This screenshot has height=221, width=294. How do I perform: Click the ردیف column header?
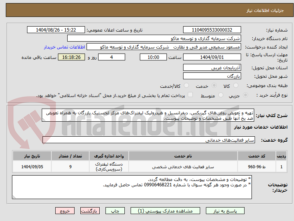281,156
